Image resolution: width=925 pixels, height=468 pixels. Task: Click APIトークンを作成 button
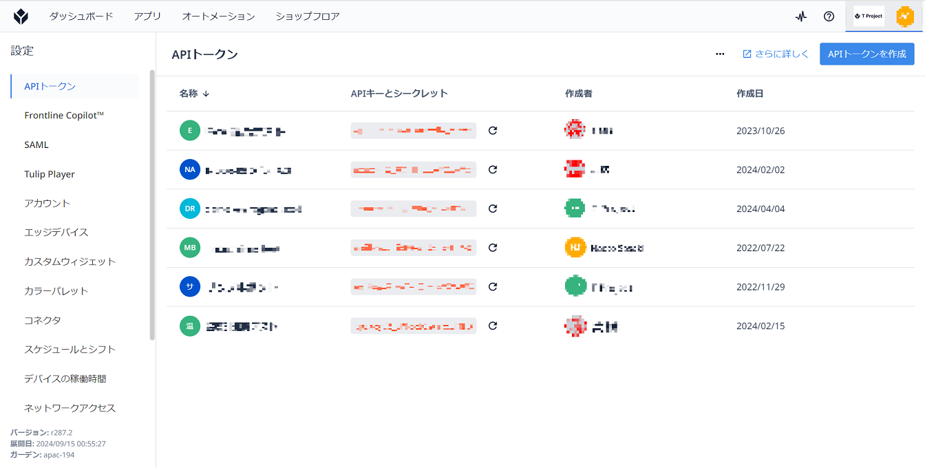tap(867, 54)
